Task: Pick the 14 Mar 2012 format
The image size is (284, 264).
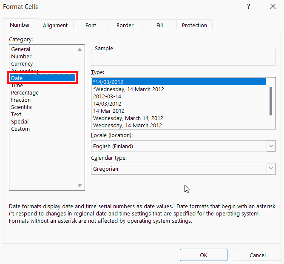Action: pyautogui.click(x=109, y=111)
